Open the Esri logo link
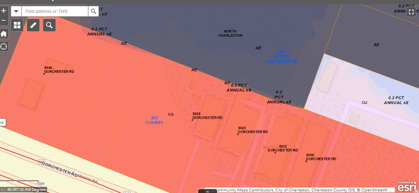This screenshot has height=193, width=419. [408, 186]
